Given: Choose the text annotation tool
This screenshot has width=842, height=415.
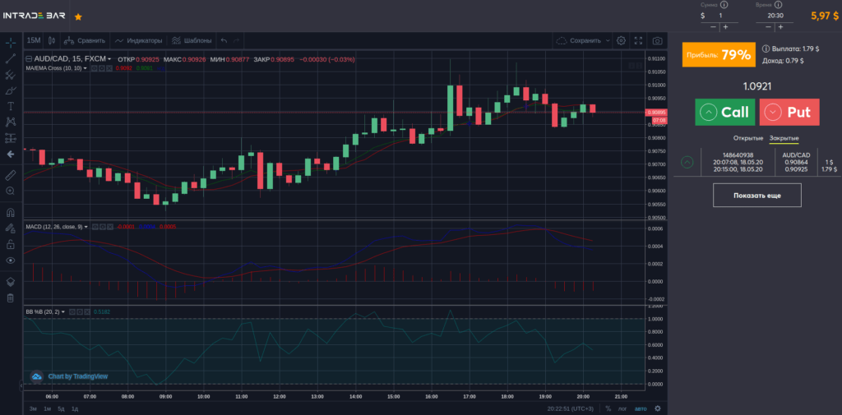Looking at the screenshot, I should pyautogui.click(x=11, y=106).
